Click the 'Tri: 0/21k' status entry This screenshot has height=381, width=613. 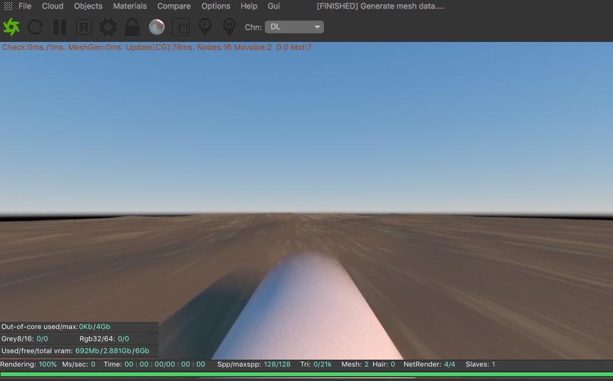pyautogui.click(x=316, y=364)
